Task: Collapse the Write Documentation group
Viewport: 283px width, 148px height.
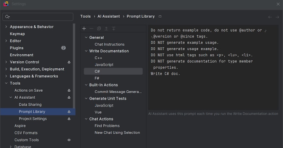Action: (86, 51)
